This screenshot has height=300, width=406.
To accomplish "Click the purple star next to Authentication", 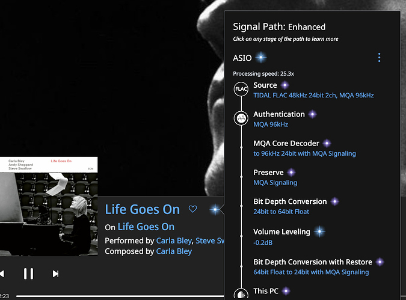I will point(313,114).
